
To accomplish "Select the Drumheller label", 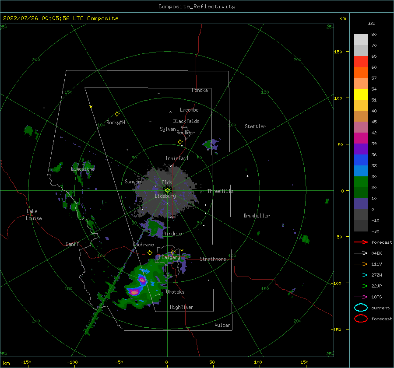I will [257, 216].
